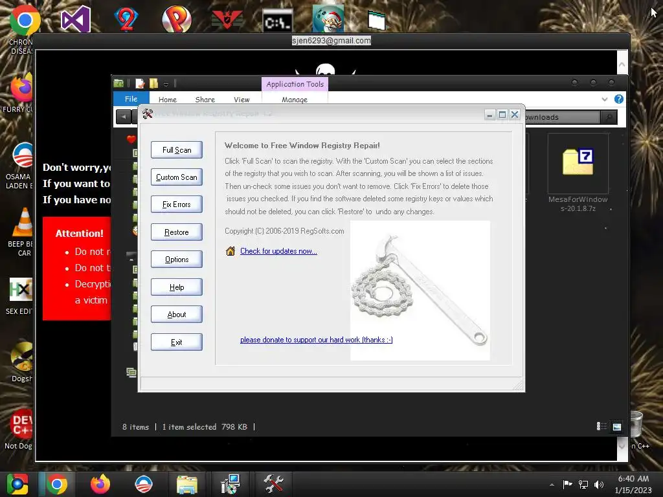Click the Restore button
The height and width of the screenshot is (497, 663).
tap(177, 232)
